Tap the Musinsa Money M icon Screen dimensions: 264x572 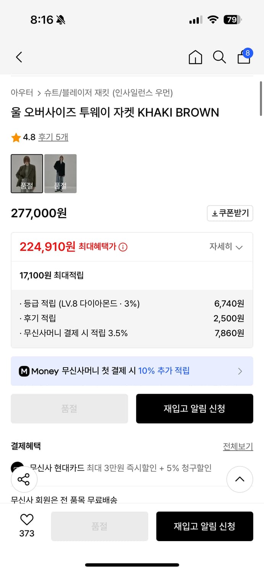[24, 371]
